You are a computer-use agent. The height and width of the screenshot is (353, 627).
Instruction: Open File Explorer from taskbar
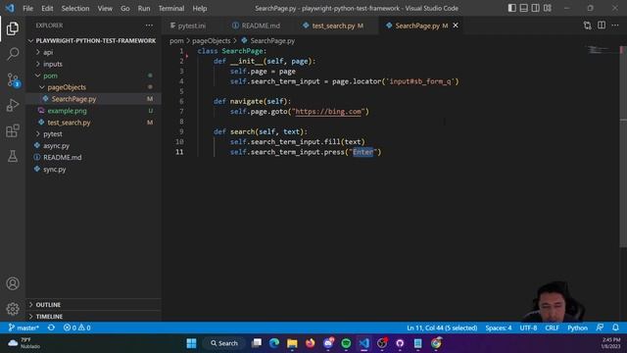coord(292,343)
